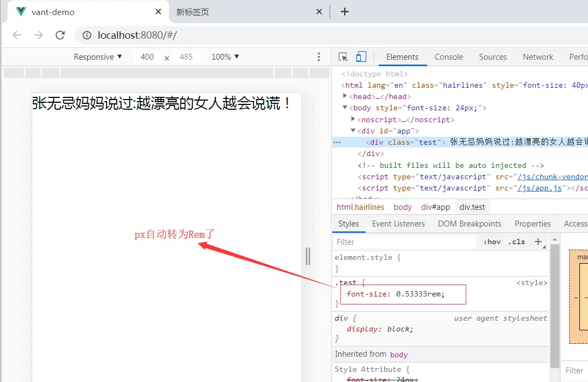Screen dimensions: 588x382
Task: Select the div class test DOM row
Action: point(460,142)
